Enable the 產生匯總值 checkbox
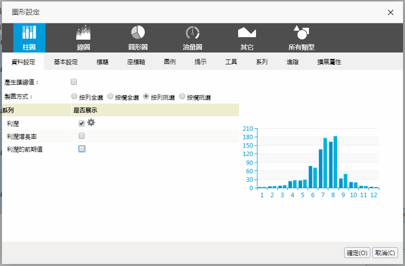 (74, 82)
